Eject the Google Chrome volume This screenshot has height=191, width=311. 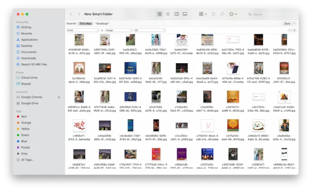[x=59, y=97]
